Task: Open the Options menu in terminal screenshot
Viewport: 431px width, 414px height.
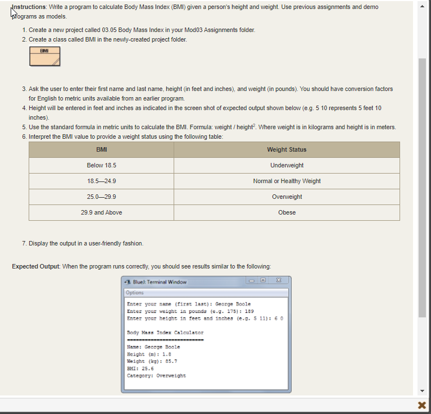Action: pos(135,293)
